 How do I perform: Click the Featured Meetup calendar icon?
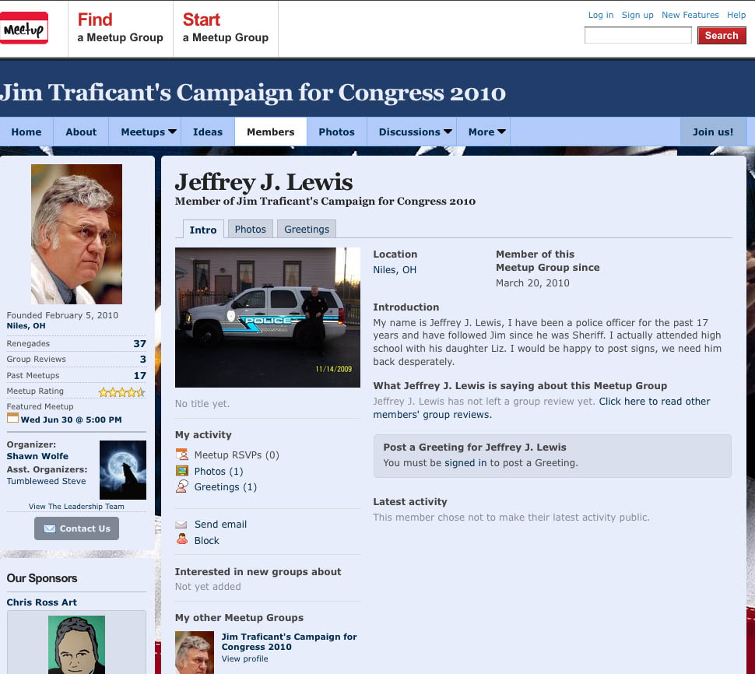click(12, 419)
